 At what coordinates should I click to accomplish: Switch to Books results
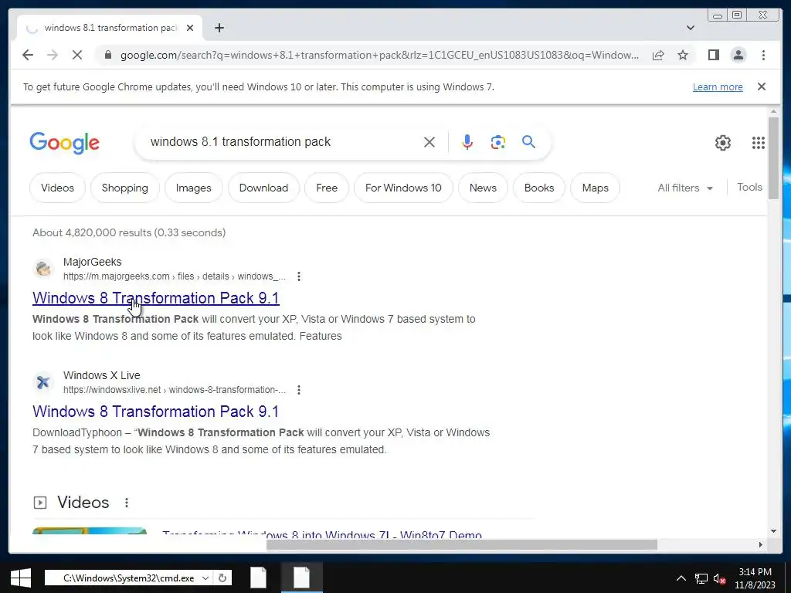[538, 188]
